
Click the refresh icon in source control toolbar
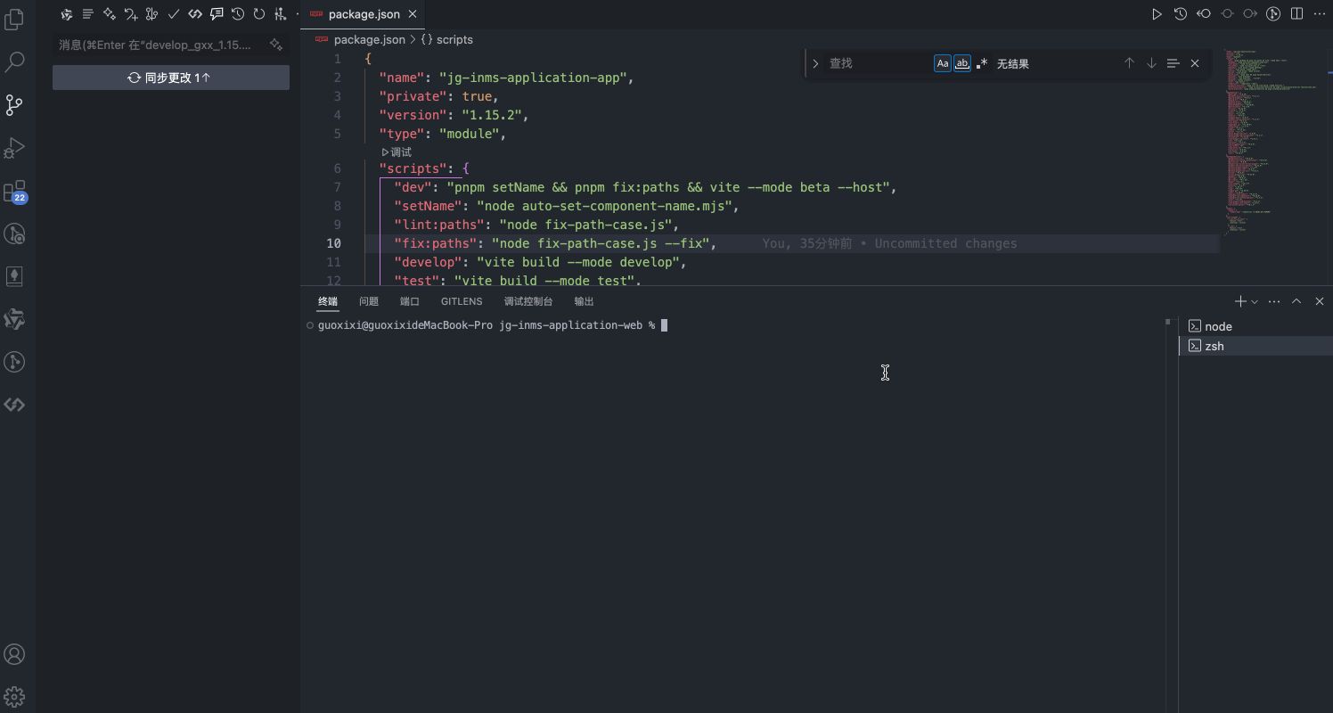259,14
